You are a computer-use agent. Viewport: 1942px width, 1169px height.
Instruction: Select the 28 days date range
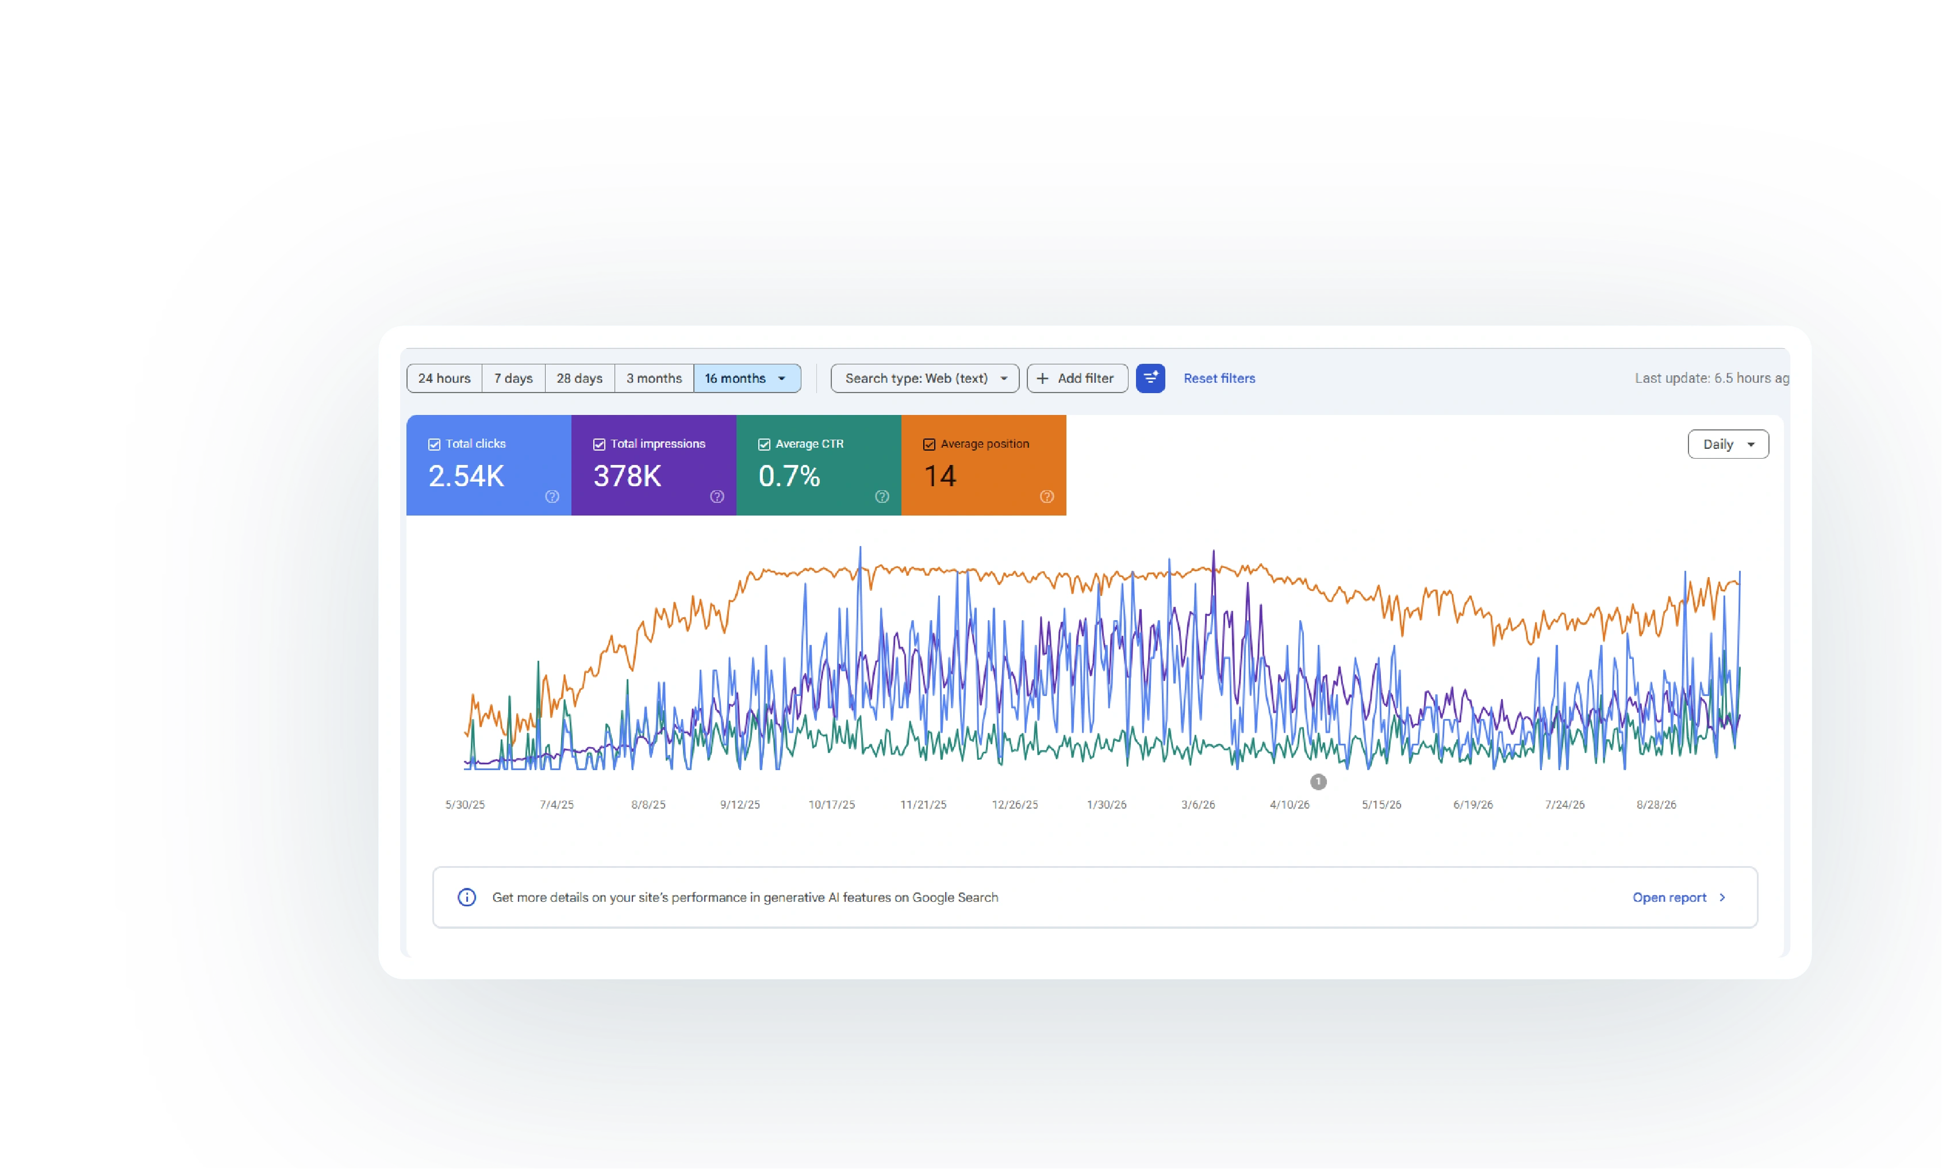click(x=579, y=378)
